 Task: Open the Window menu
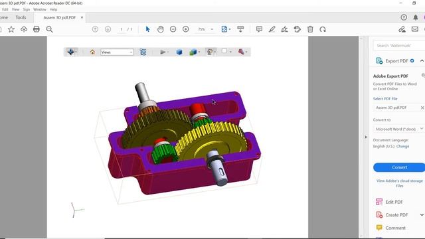[x=40, y=9]
